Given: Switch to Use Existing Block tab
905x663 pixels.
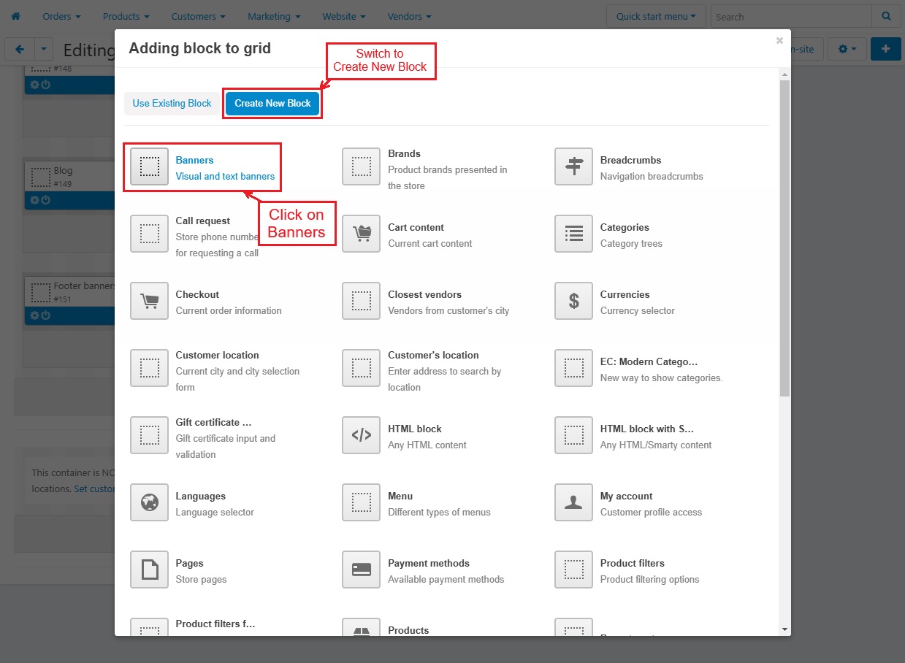Looking at the screenshot, I should coord(172,104).
